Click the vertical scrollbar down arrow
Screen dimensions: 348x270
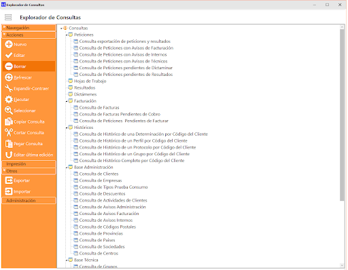tap(342, 265)
